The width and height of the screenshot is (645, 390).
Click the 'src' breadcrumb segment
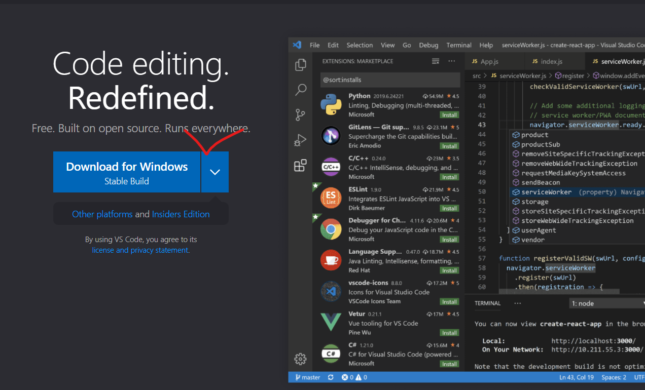477,75
